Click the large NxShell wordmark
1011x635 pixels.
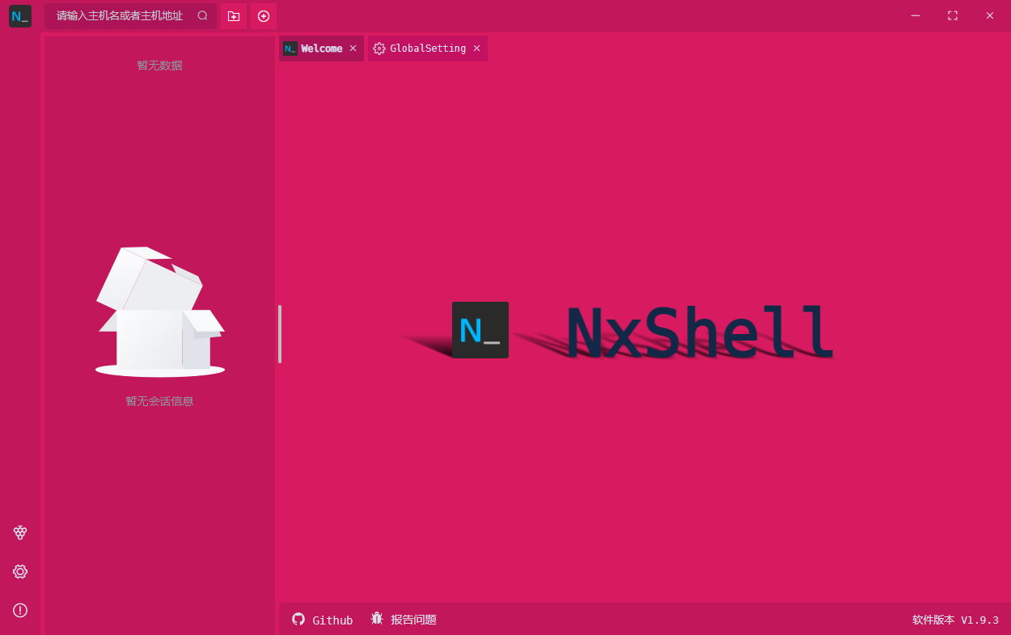pos(700,332)
